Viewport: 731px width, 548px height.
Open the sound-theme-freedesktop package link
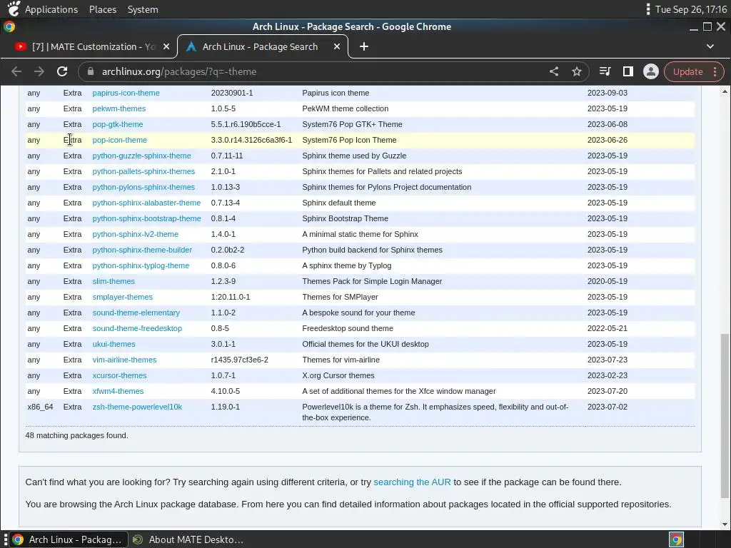(x=137, y=328)
